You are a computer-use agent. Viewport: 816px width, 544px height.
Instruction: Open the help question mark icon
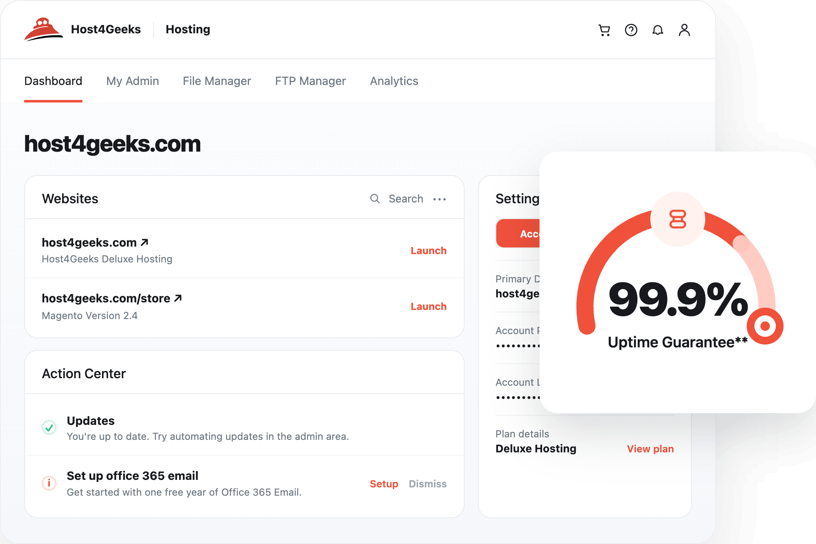pyautogui.click(x=631, y=30)
